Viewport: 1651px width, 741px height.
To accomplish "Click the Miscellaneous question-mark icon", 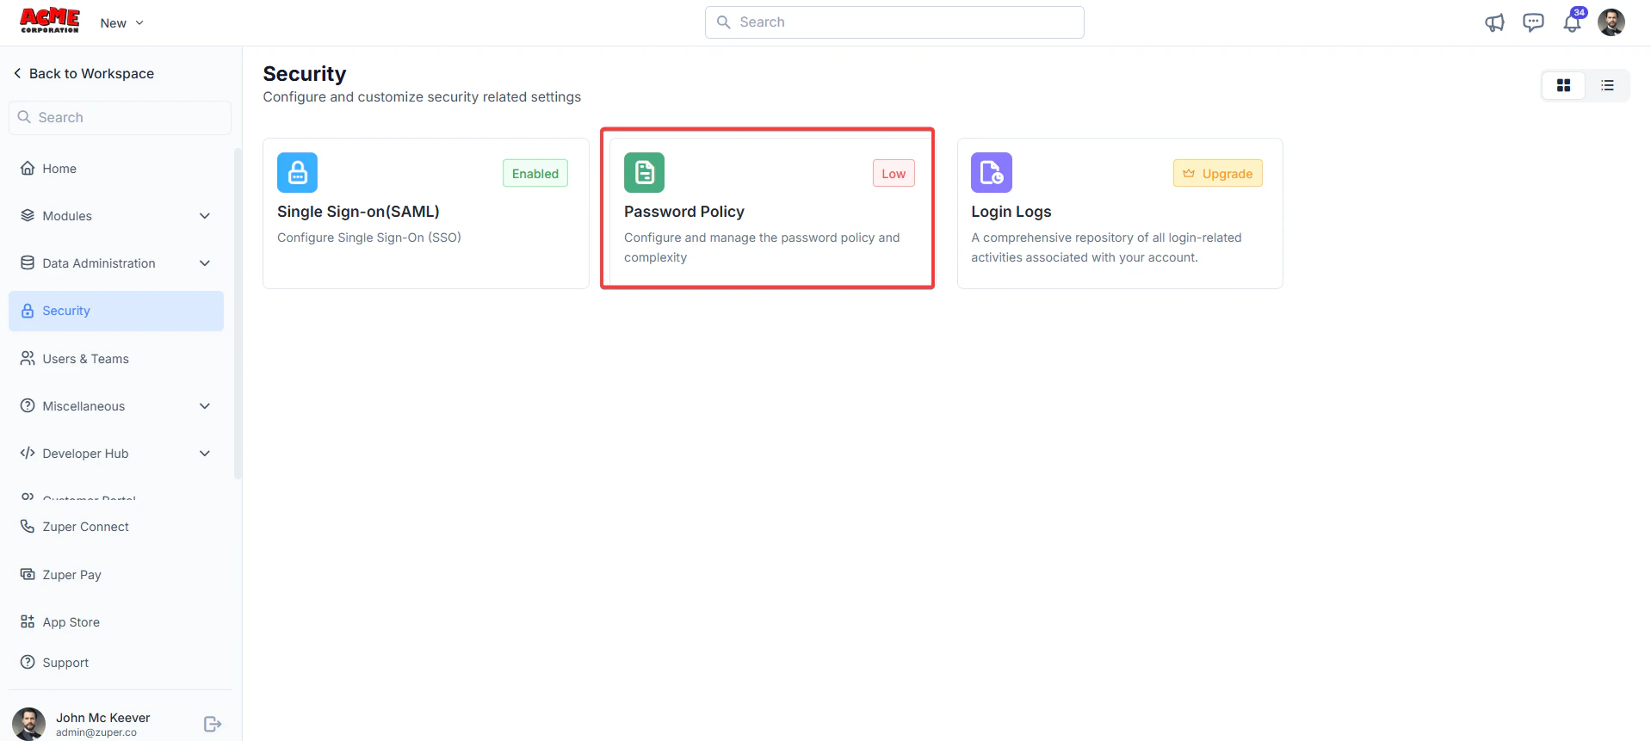I will point(28,405).
